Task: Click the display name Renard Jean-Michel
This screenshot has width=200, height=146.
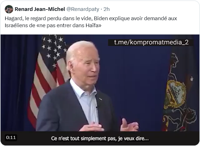Action: (x=40, y=9)
